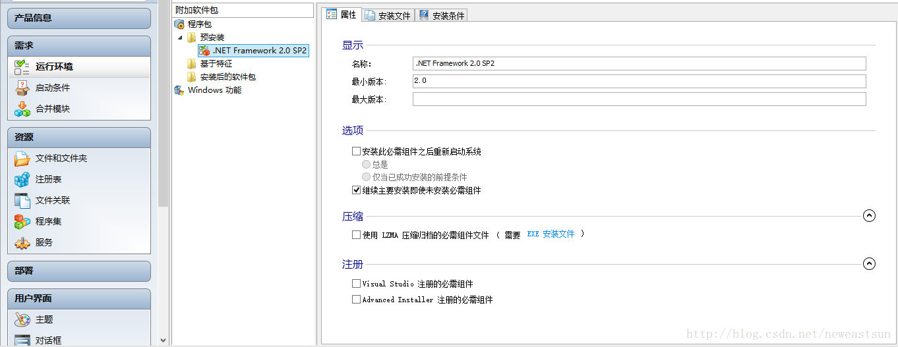Image resolution: width=898 pixels, height=347 pixels.
Task: Switch to the 安装条件 tab
Action: 442,16
